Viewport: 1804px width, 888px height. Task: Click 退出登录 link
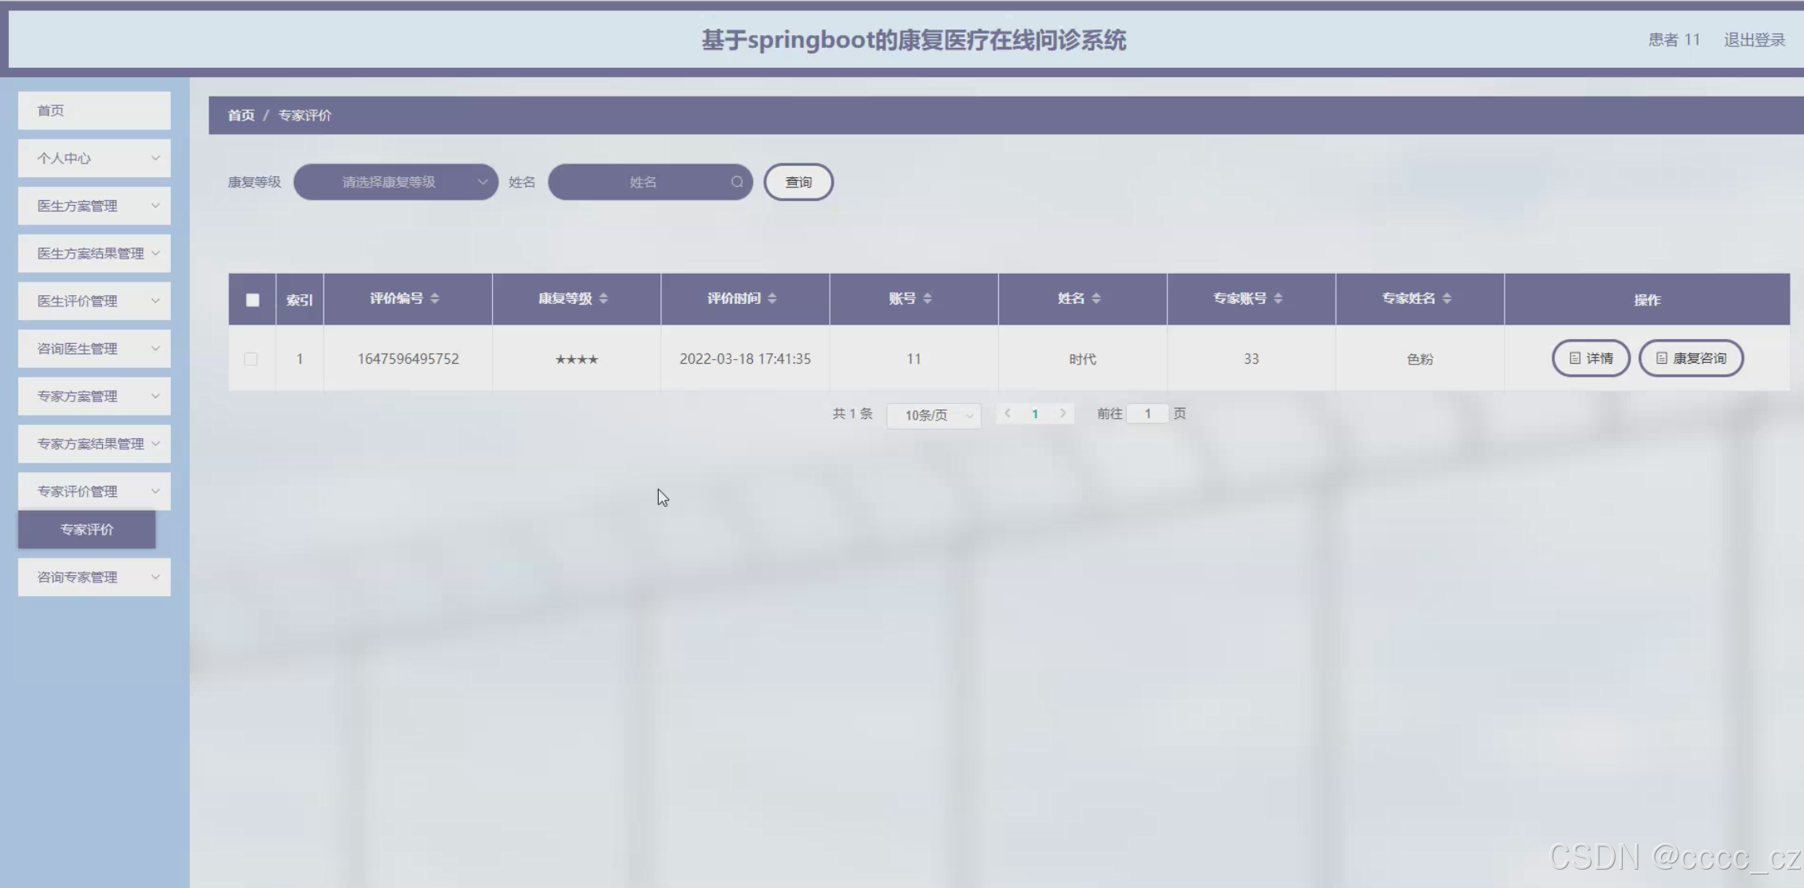(x=1754, y=40)
